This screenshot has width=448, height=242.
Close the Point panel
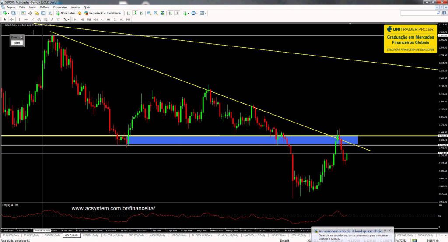tap(22, 37)
